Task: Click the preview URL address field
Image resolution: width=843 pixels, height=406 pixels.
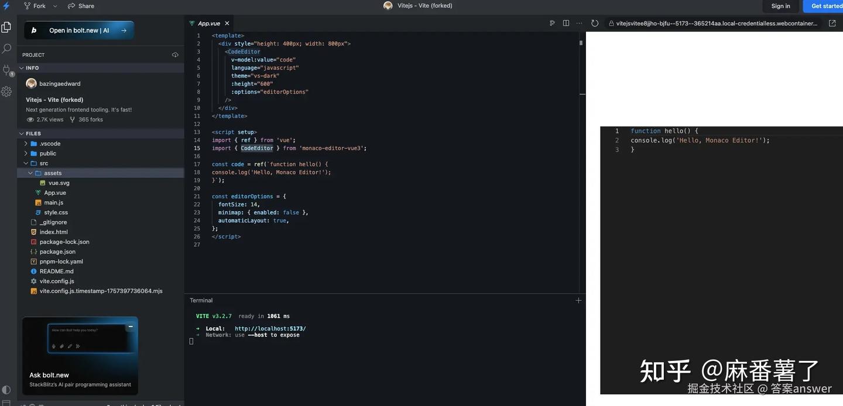Action: click(x=714, y=23)
